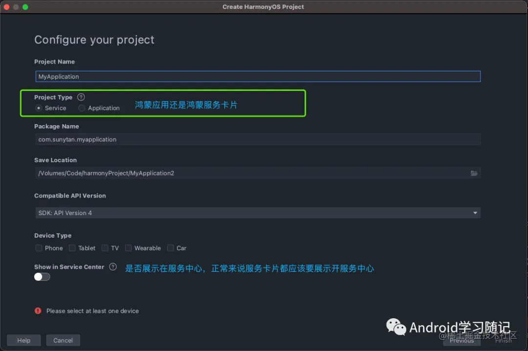528x351 pixels.
Task: Browse for a Save Location folder
Action: 474,173
